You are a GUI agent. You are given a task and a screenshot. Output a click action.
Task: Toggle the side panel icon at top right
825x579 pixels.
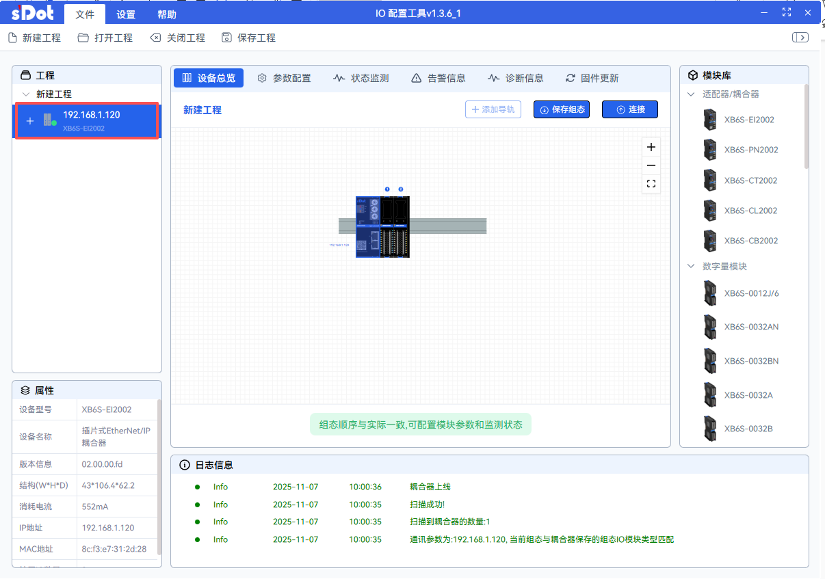click(x=800, y=38)
